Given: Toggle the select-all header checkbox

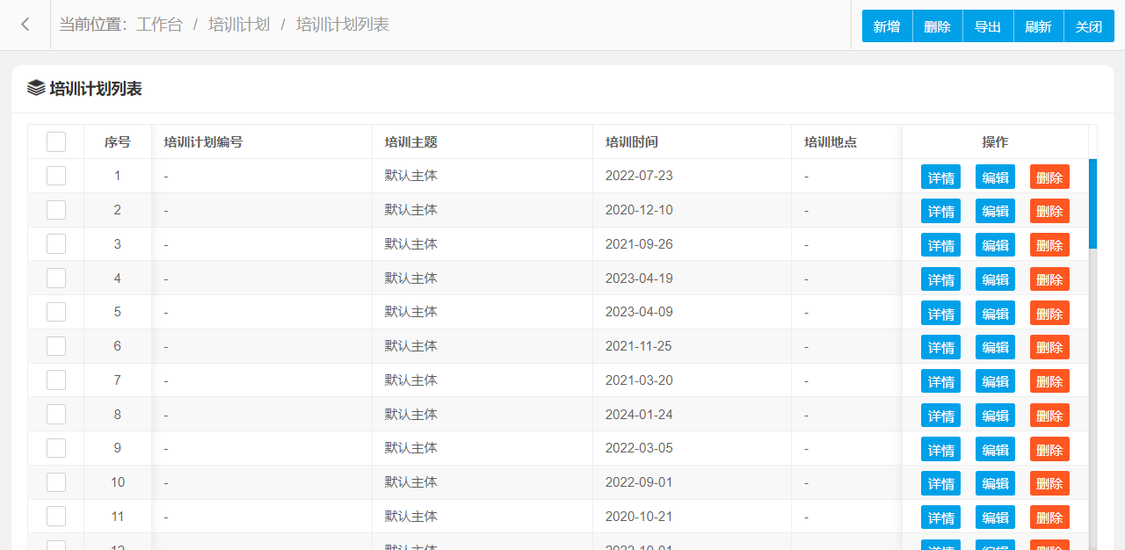Looking at the screenshot, I should (x=56, y=141).
